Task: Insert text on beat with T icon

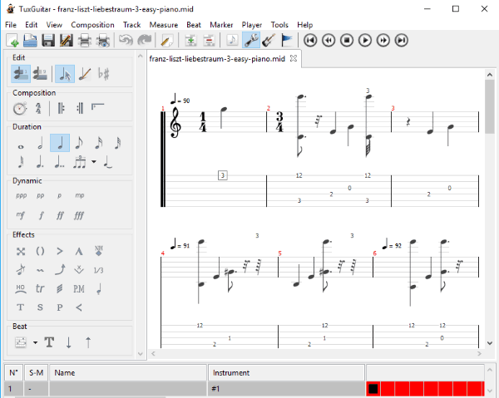Action: point(49,342)
